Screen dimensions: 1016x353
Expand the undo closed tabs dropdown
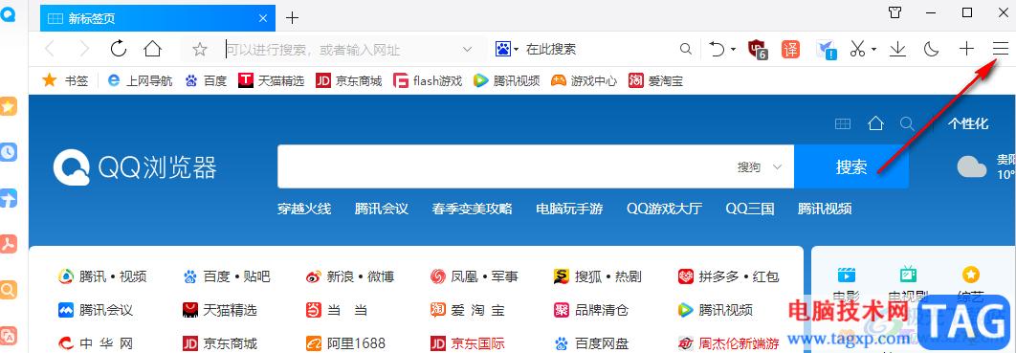733,49
